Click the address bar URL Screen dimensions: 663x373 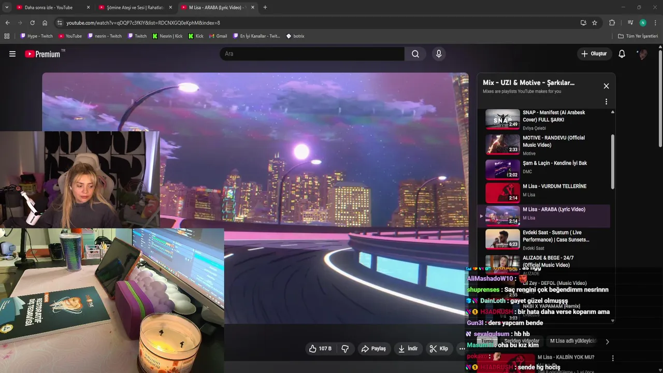[143, 23]
